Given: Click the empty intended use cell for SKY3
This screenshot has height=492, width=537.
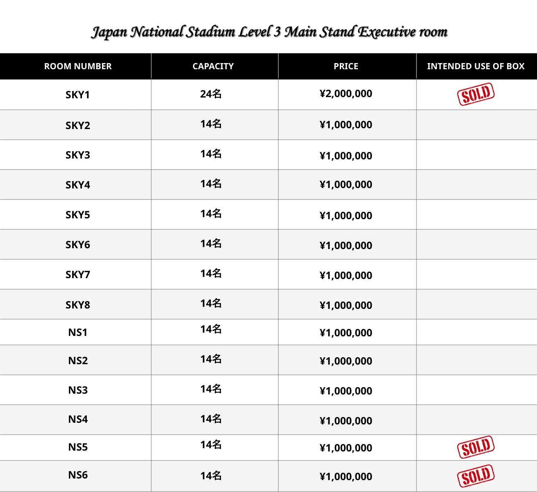Looking at the screenshot, I should pos(477,155).
